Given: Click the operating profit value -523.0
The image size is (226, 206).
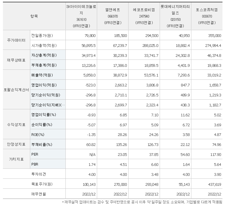Looking at the screenshot, I should coord(90,85).
